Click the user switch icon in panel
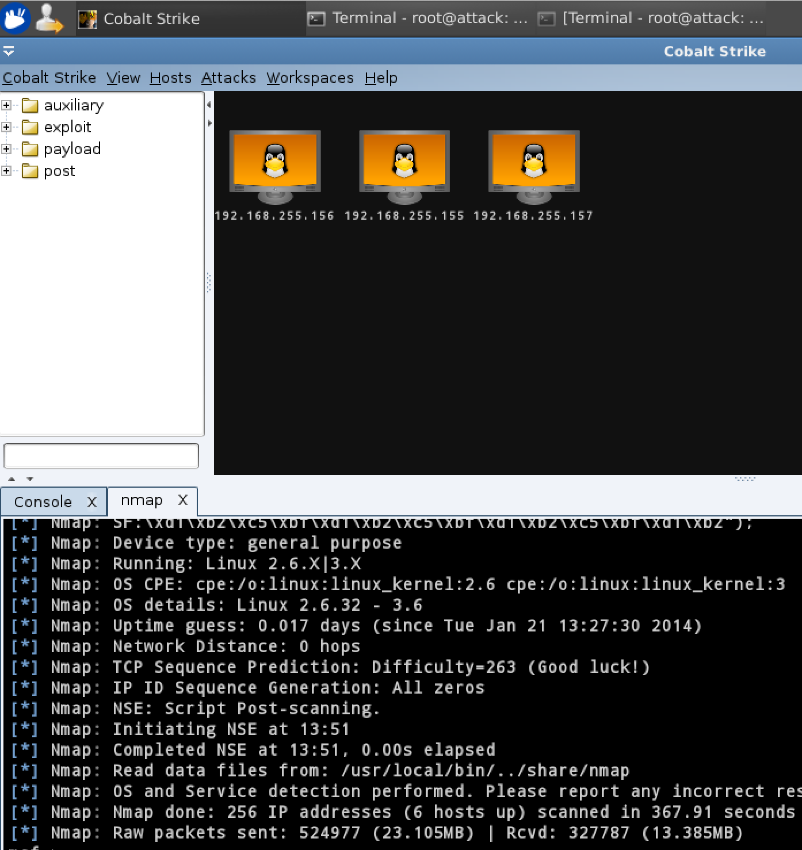Viewport: 802px width, 850px height. tap(49, 18)
